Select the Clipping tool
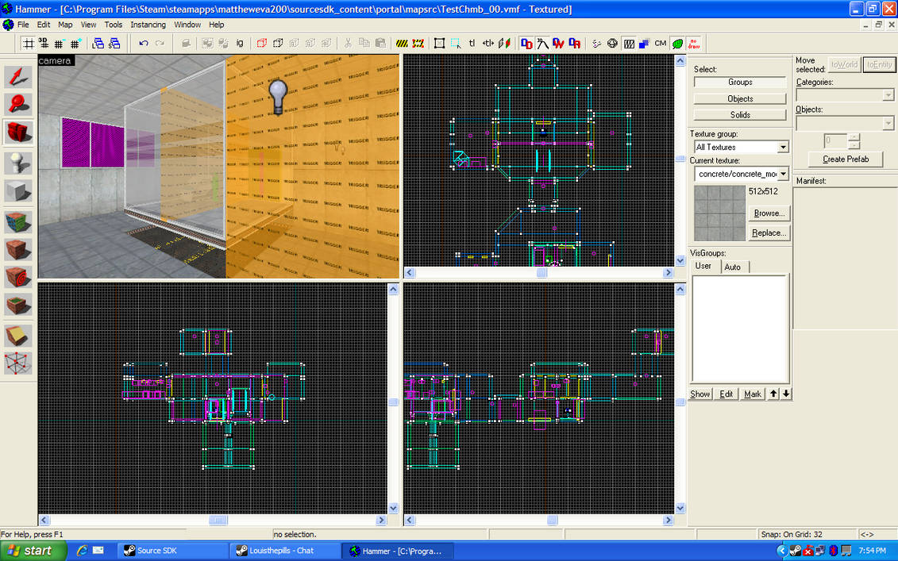 18,336
